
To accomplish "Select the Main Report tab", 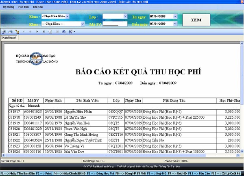I will click(9, 38).
